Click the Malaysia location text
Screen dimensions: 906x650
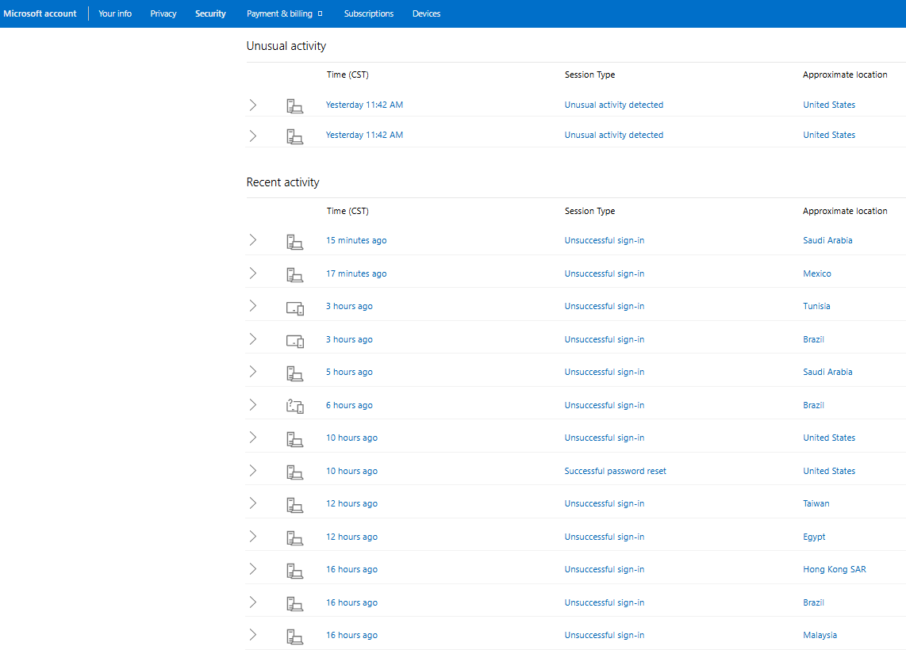tap(820, 636)
